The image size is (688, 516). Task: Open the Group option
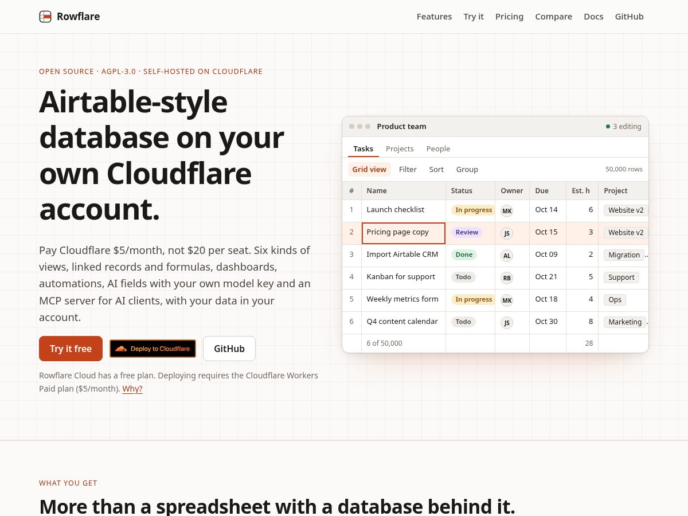pyautogui.click(x=467, y=169)
